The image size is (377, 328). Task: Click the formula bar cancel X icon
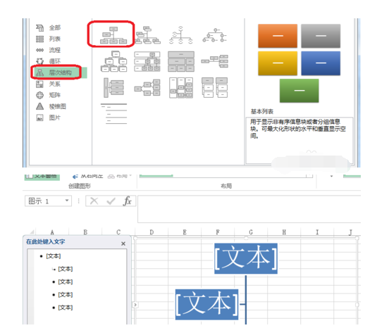(x=94, y=201)
